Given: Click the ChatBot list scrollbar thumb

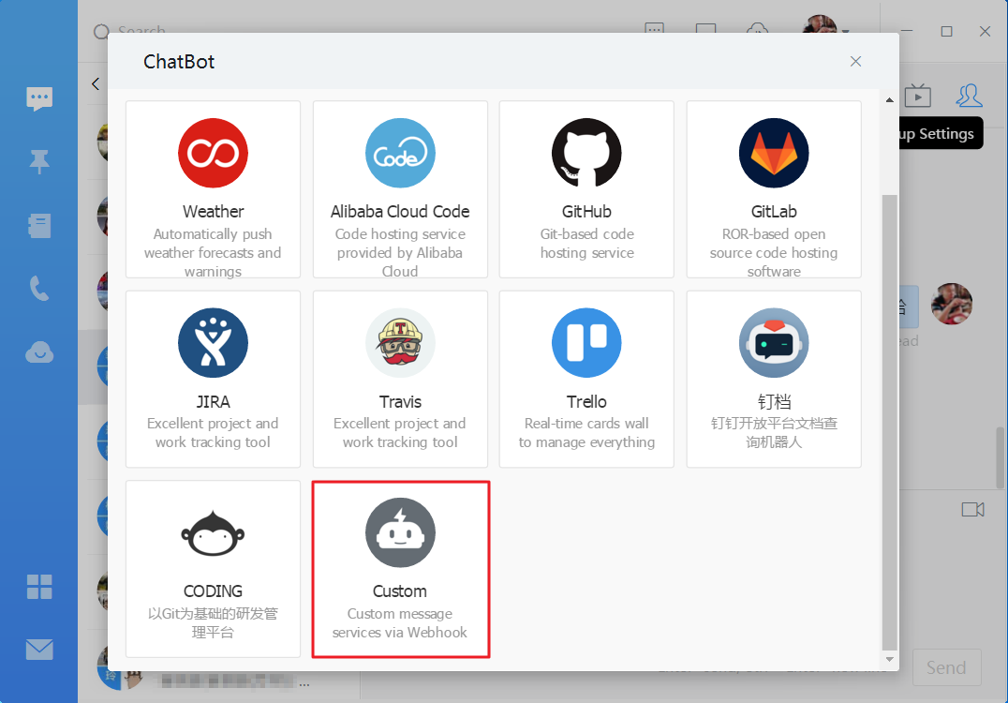Looking at the screenshot, I should pyautogui.click(x=890, y=422).
